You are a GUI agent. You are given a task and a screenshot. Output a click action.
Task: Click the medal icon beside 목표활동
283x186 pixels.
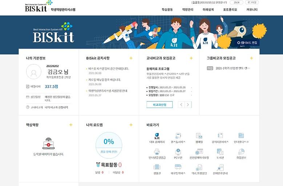click(98, 165)
